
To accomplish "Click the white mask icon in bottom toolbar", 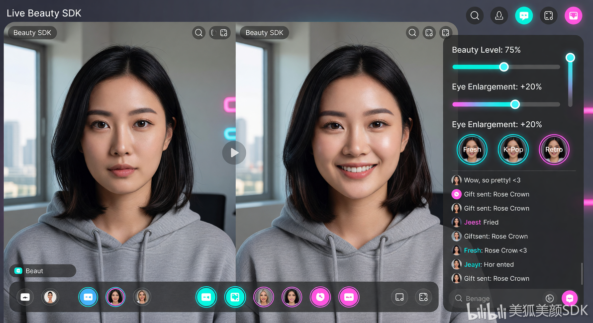I will click(25, 297).
